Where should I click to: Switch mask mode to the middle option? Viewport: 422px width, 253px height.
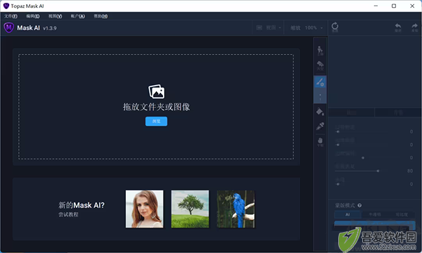[x=375, y=214]
